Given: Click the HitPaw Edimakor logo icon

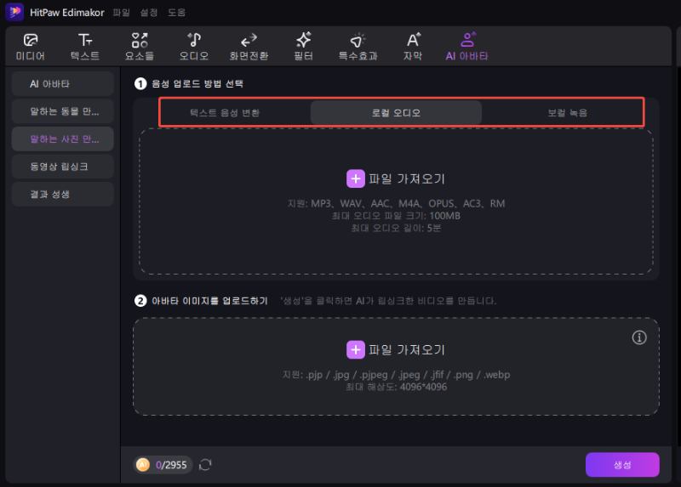Looking at the screenshot, I should pyautogui.click(x=14, y=12).
